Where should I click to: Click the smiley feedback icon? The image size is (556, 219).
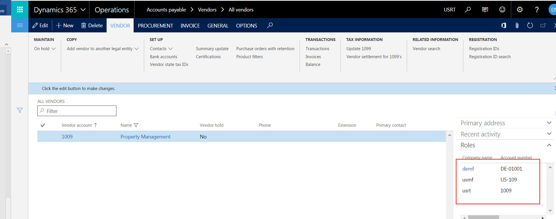502,9
